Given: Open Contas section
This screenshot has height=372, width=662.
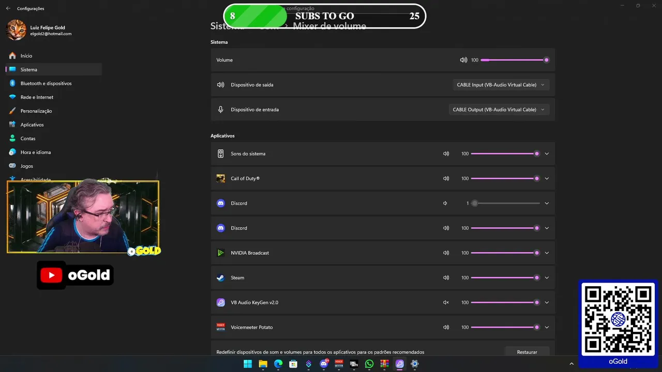Looking at the screenshot, I should 54,138.
